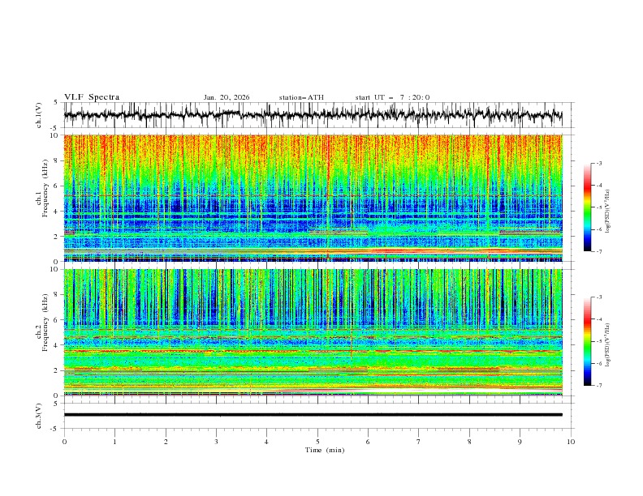Click time-axis tick label "0"

64,442
